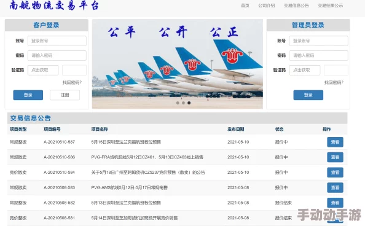Focus the customer login 账号 field

pos(57,41)
